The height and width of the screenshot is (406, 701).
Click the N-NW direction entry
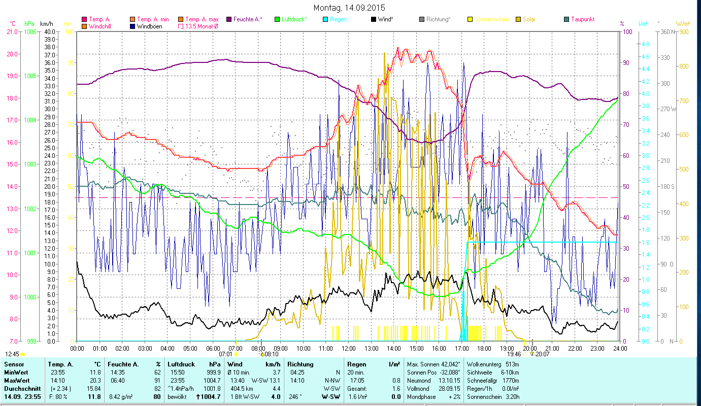(x=333, y=380)
